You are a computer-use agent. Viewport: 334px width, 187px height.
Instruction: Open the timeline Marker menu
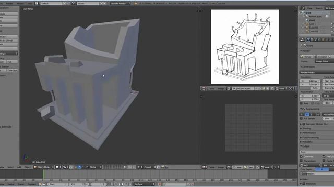pyautogui.click(x=10, y=184)
